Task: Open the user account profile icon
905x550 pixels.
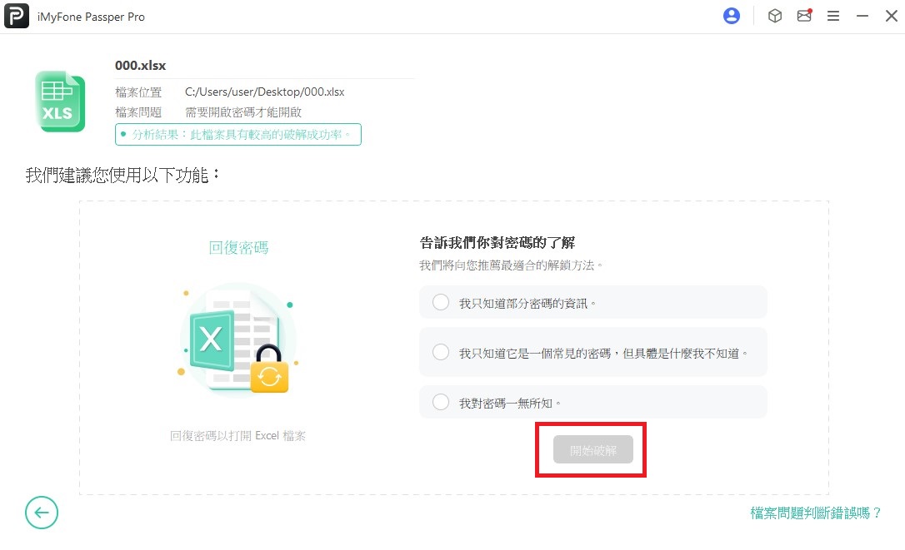Action: click(x=732, y=16)
